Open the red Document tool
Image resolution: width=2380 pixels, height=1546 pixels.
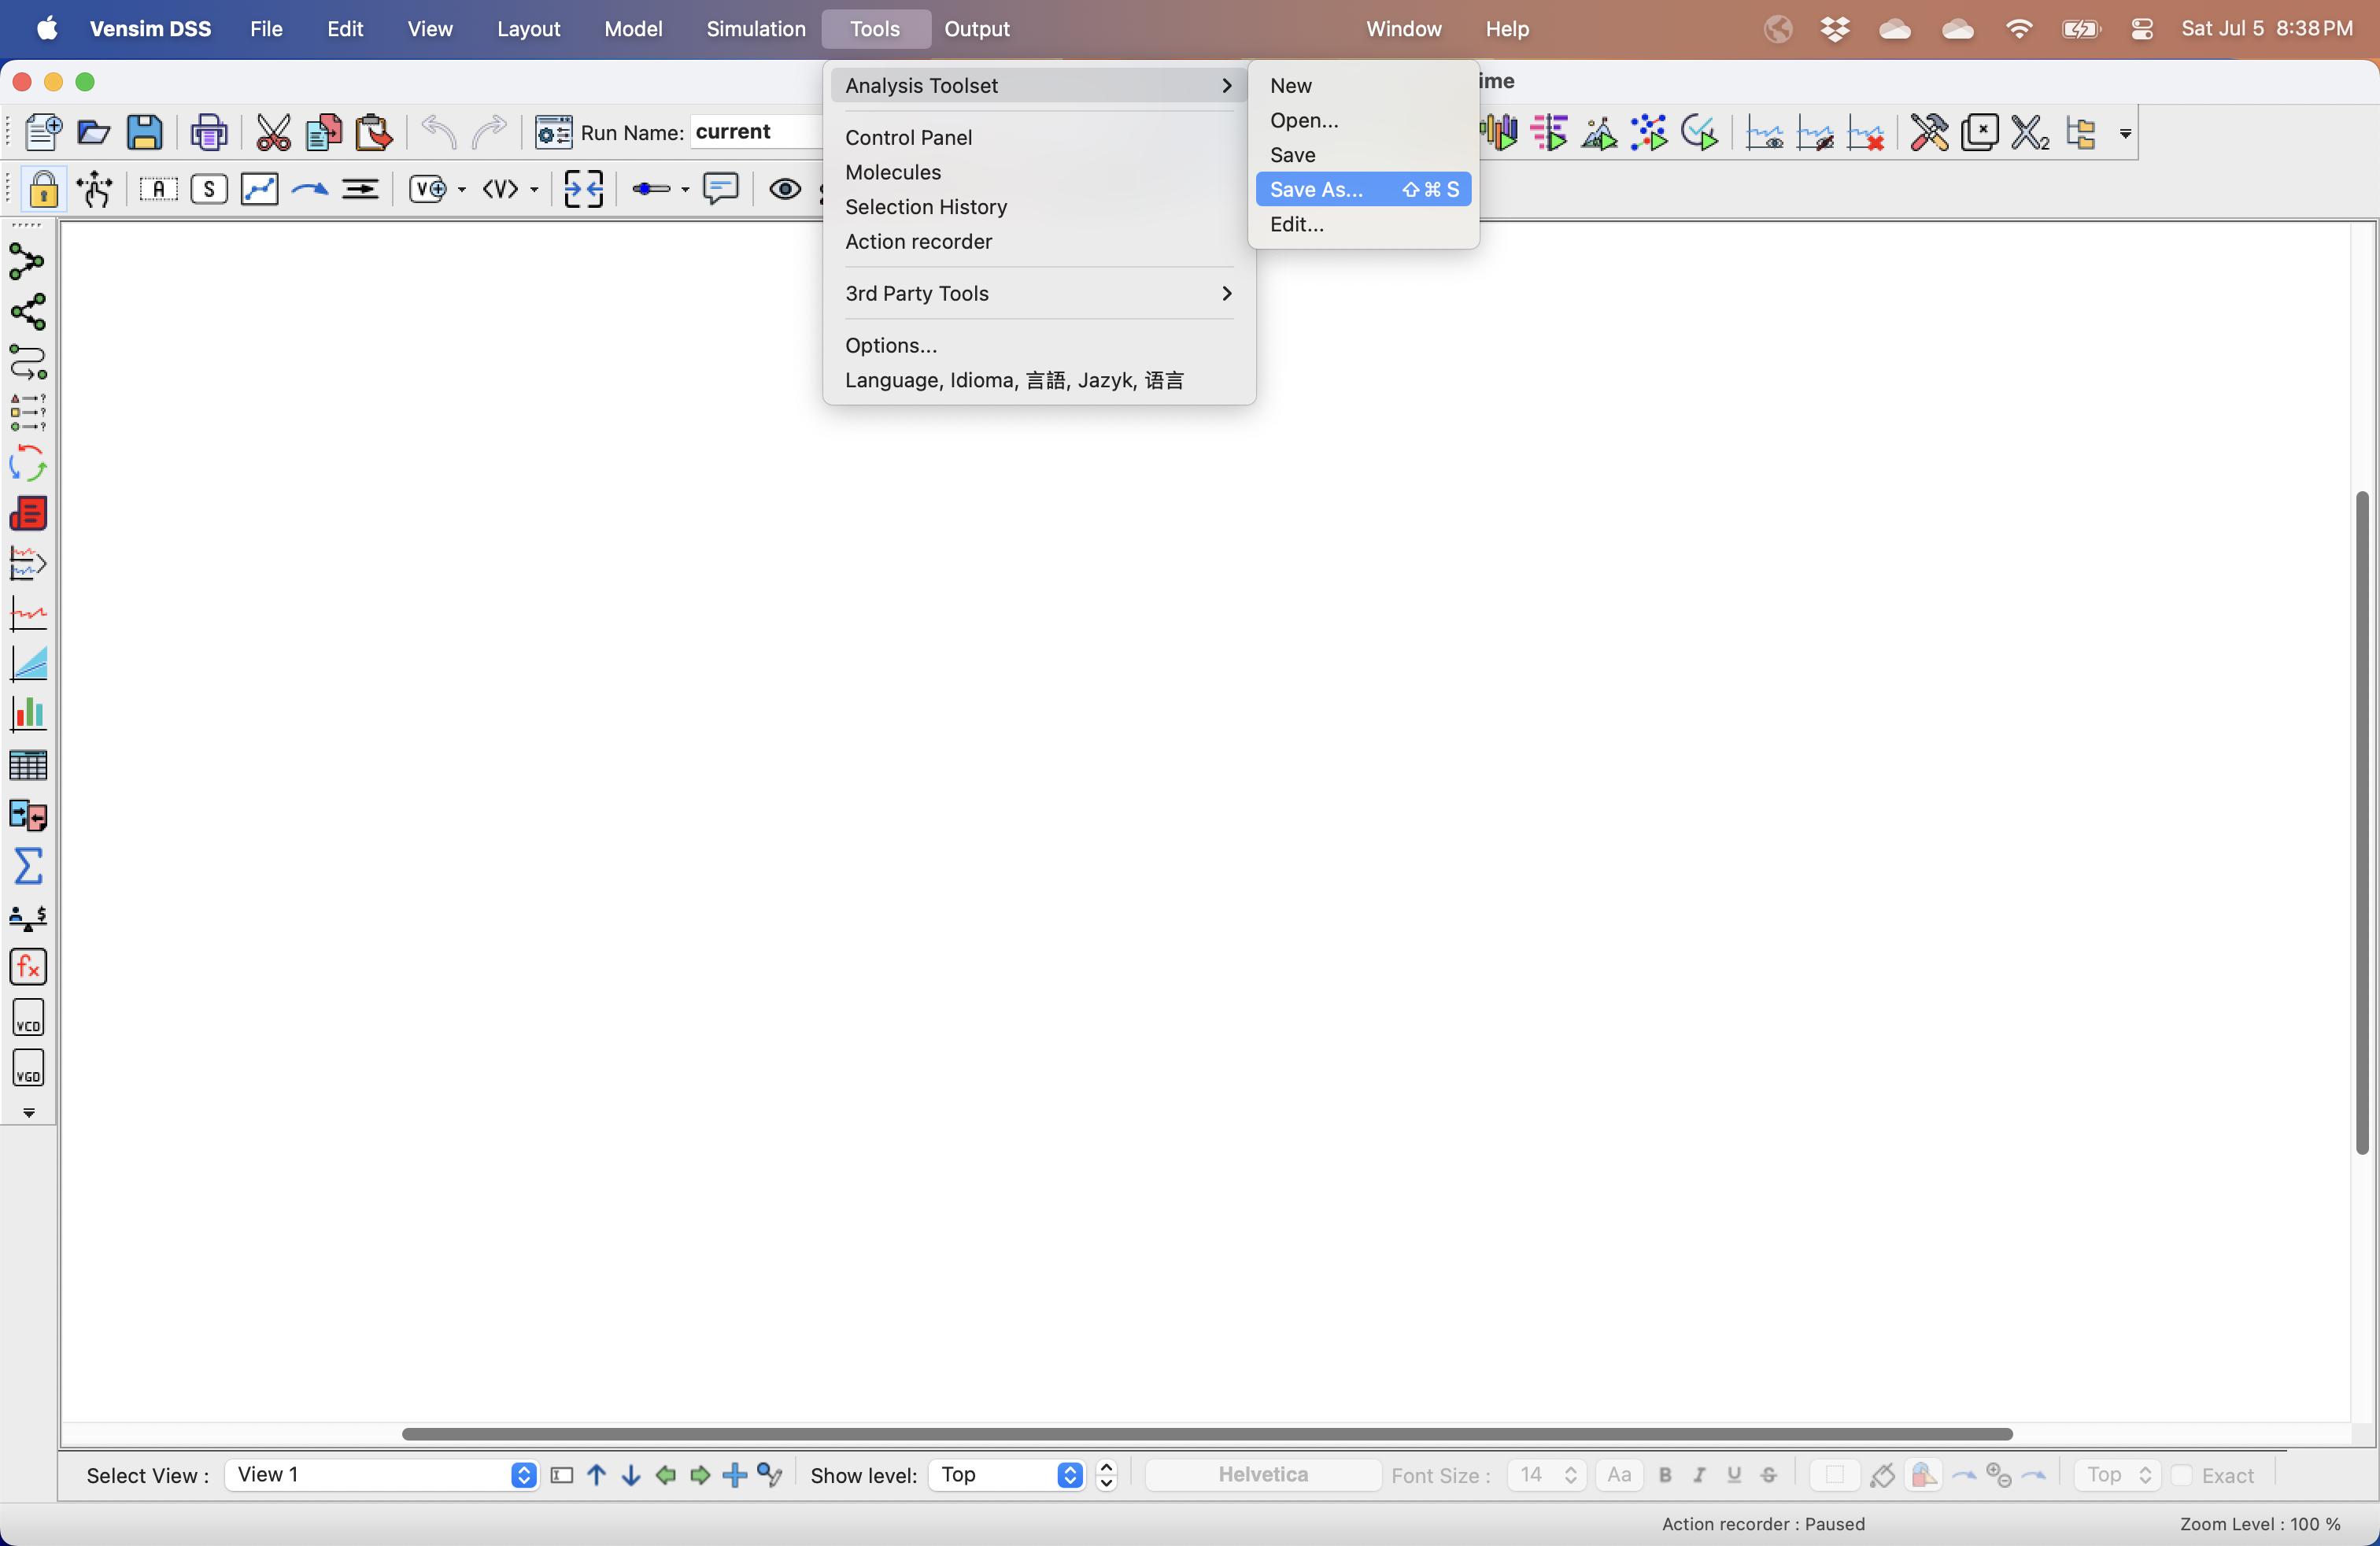point(27,513)
